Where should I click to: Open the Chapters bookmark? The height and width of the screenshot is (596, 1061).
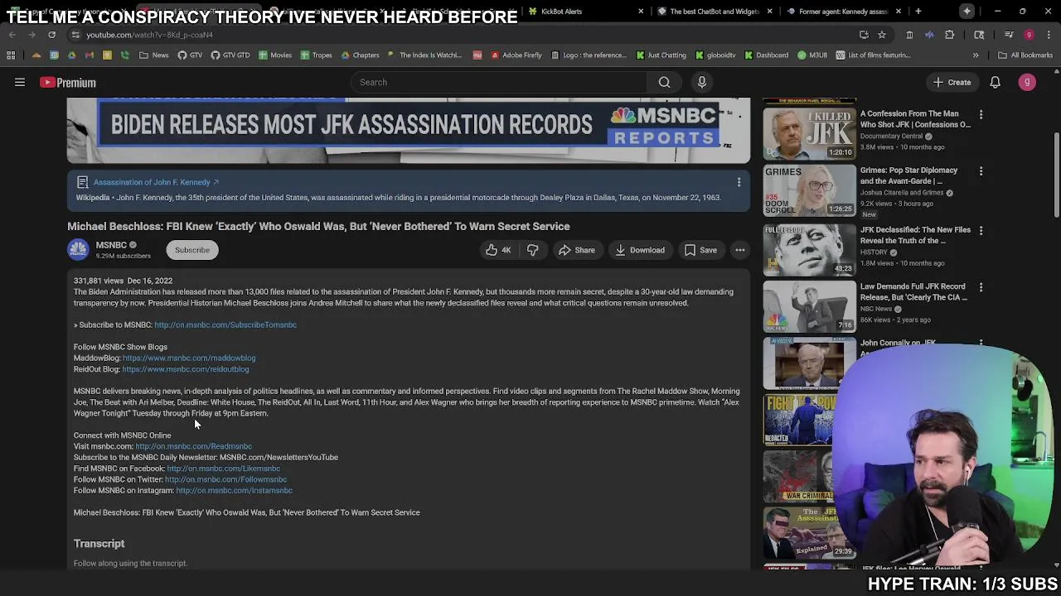click(x=360, y=55)
